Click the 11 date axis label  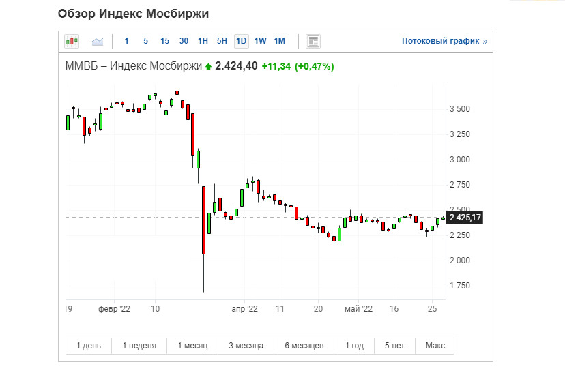pyautogui.click(x=280, y=309)
